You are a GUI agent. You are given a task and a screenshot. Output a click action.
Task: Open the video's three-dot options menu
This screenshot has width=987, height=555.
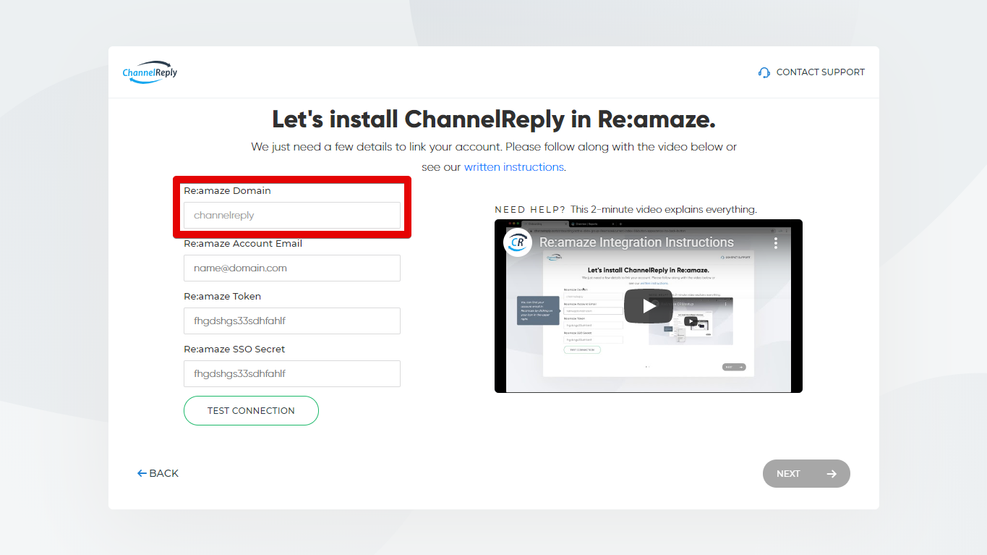click(775, 242)
